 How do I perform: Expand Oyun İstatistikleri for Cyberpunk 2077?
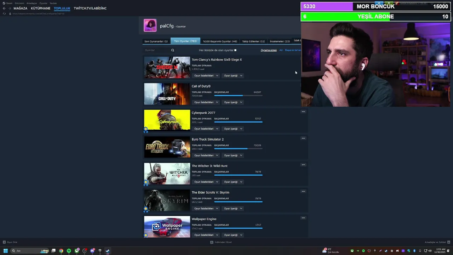[206, 129]
